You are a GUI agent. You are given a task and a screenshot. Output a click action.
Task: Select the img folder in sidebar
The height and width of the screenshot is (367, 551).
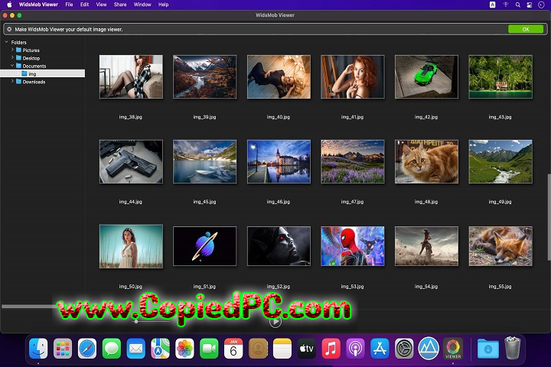[32, 73]
